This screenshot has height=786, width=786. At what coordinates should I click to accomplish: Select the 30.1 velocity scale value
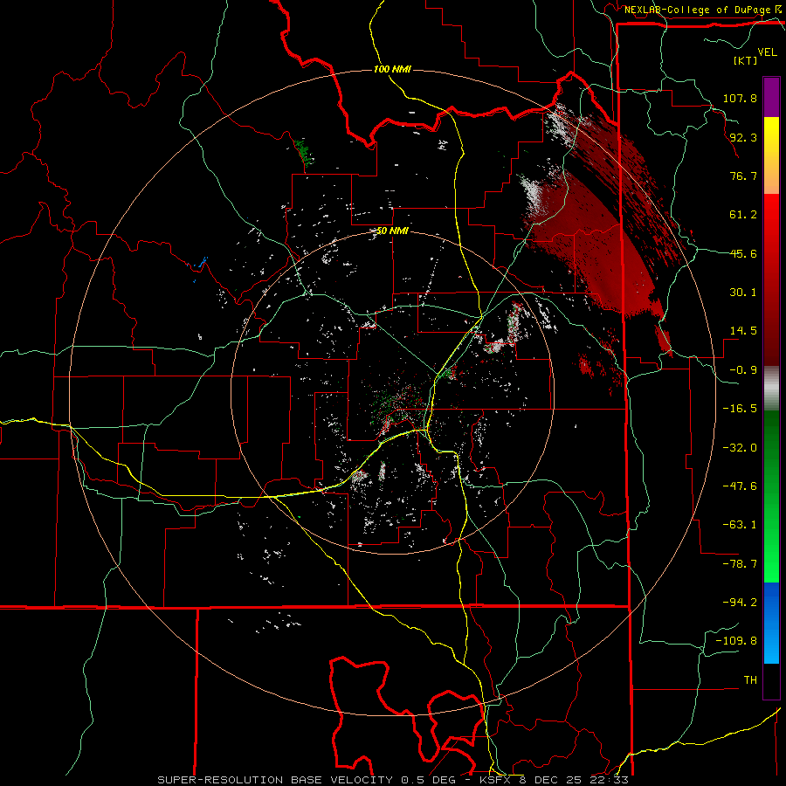pos(743,293)
